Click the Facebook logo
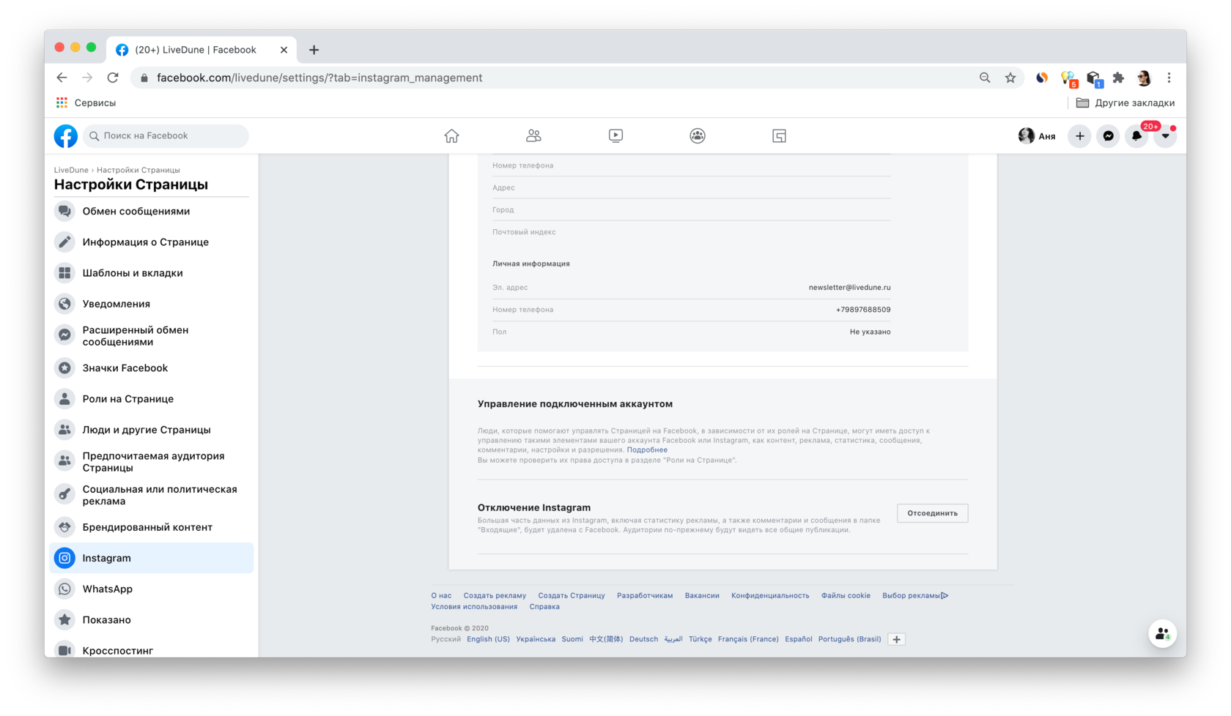 [66, 136]
